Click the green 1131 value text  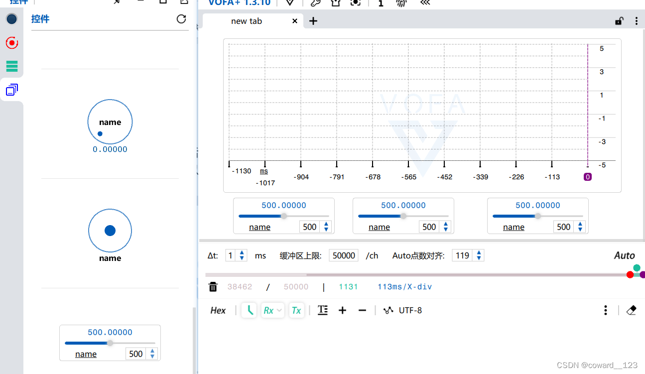tap(348, 287)
